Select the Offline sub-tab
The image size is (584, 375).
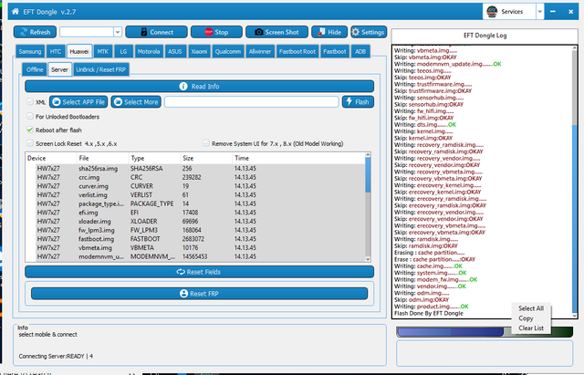[x=35, y=69]
